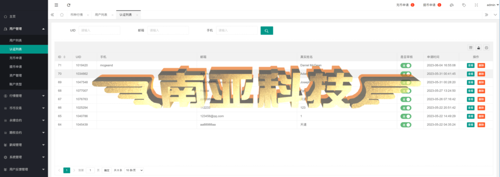
Task: Open the theme palette icon in header
Action: pyautogui.click(x=452, y=5)
